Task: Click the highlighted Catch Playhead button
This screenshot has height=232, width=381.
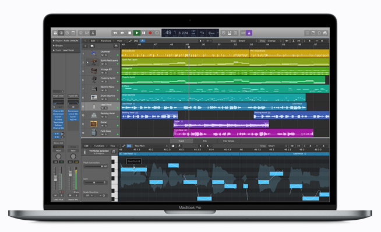Action: [x=143, y=41]
